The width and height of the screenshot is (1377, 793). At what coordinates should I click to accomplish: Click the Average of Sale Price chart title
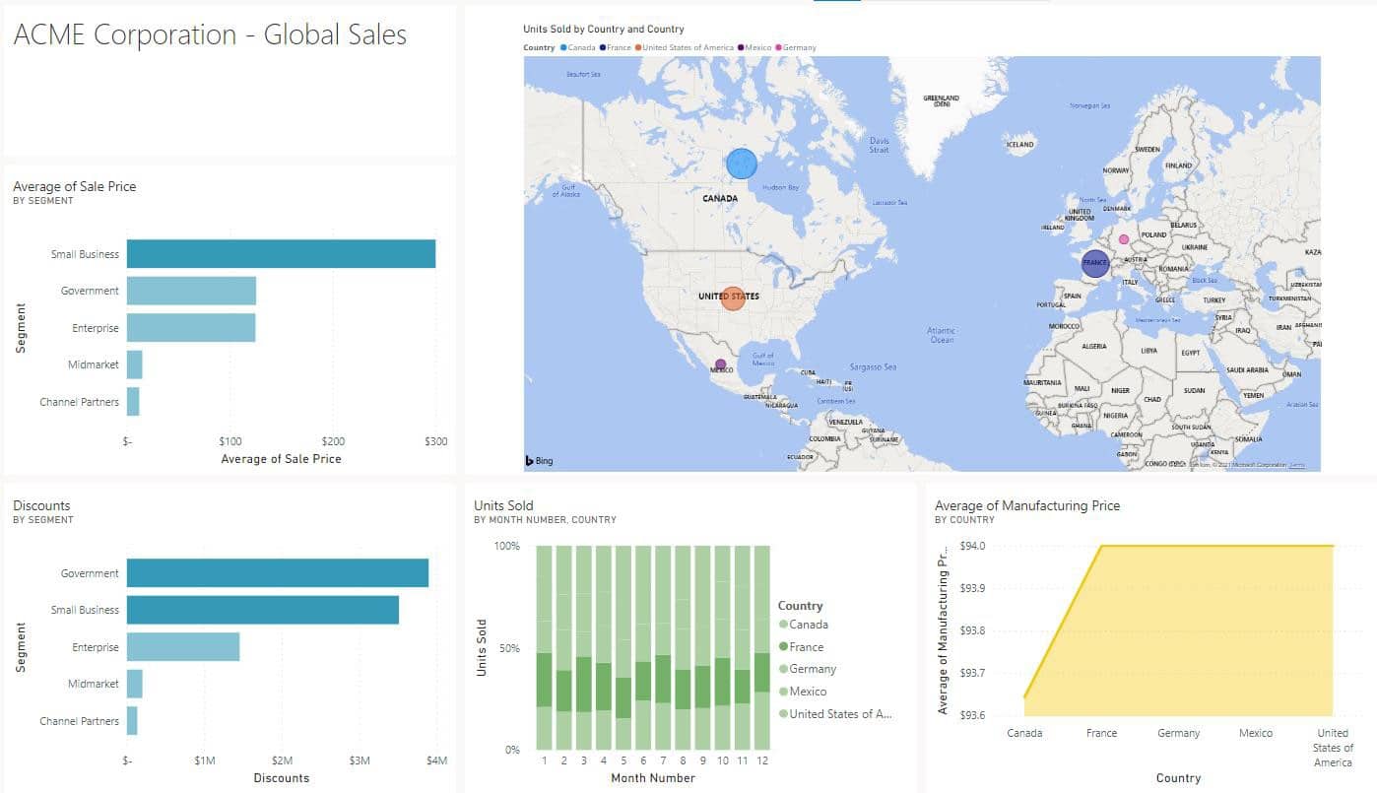tap(75, 186)
